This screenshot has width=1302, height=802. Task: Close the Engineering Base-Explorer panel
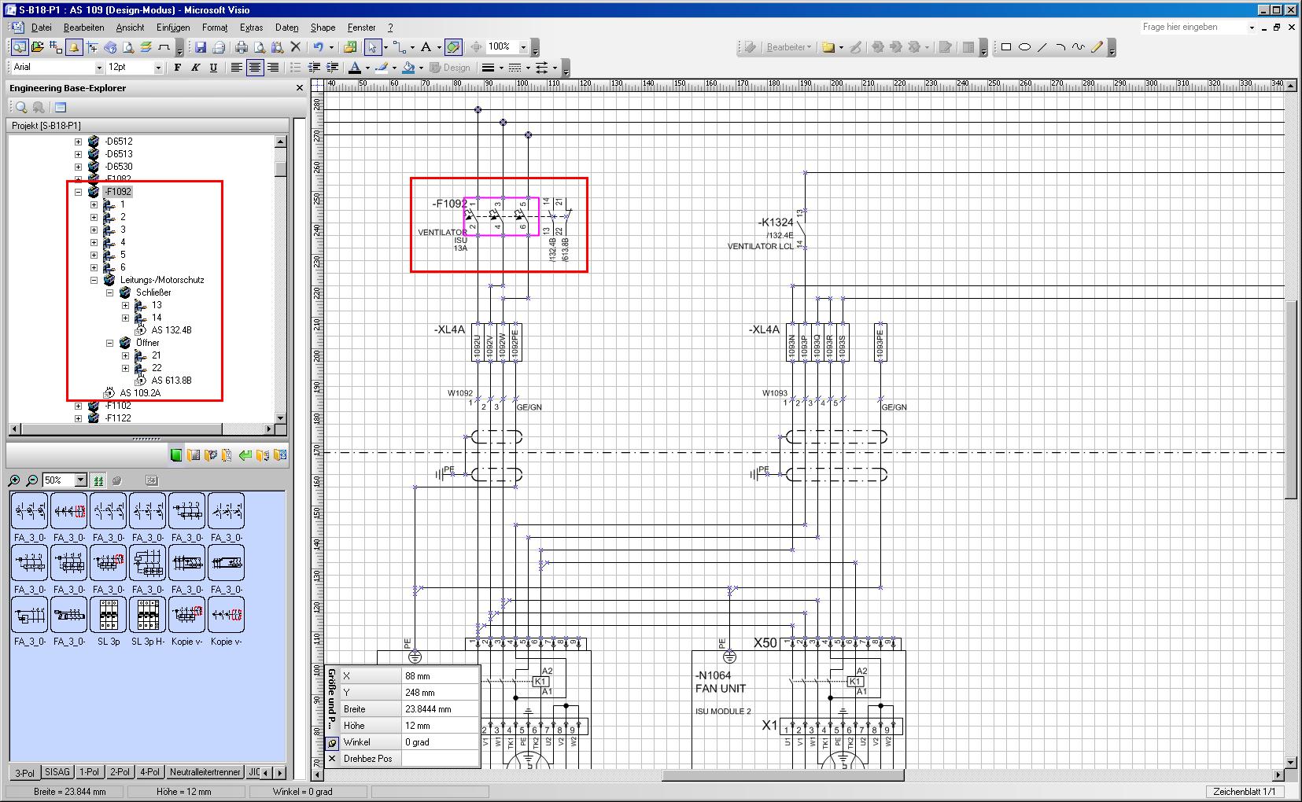tap(299, 88)
